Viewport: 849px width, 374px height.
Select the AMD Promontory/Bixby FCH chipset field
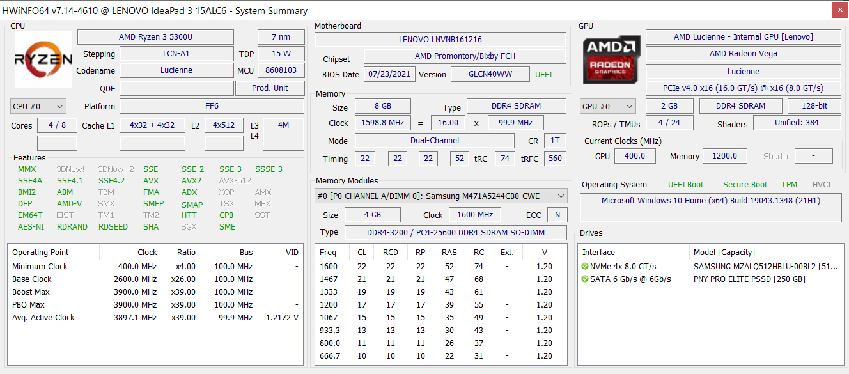[465, 56]
